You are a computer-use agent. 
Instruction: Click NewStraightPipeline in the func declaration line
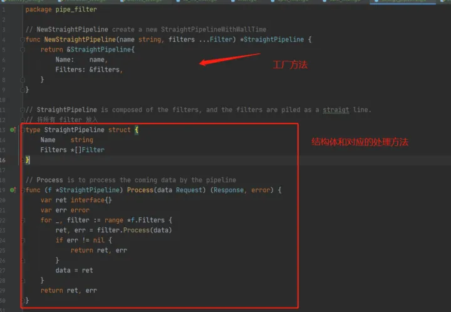point(80,39)
